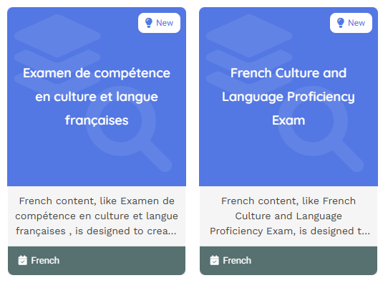Image resolution: width=388 pixels, height=288 pixels.
Task: Open 'French Culture and Language Proficiency Exam' title
Action: click(x=288, y=97)
